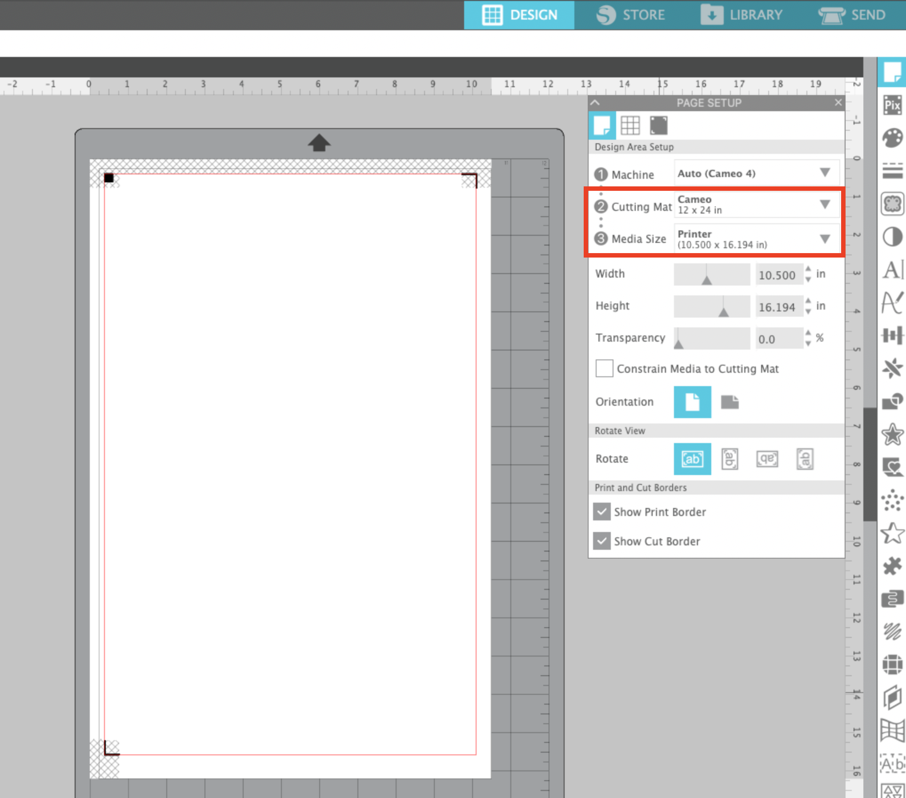This screenshot has height=798, width=906.
Task: Click the Transparency slider track
Action: click(711, 339)
